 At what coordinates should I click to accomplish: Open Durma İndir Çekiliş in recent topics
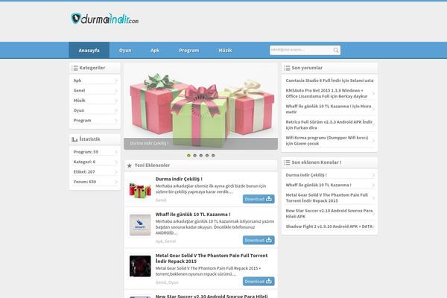(306, 175)
